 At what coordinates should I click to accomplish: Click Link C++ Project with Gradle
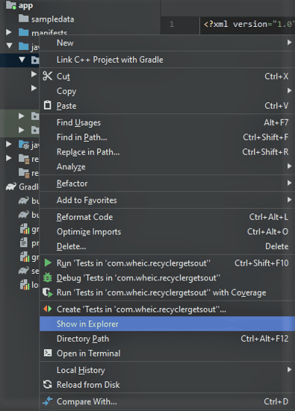(x=167, y=60)
